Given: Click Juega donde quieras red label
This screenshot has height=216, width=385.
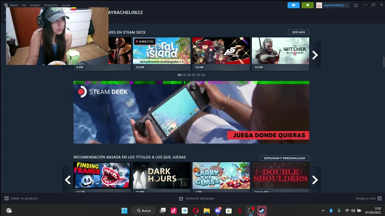Looking at the screenshot, I should tap(268, 135).
